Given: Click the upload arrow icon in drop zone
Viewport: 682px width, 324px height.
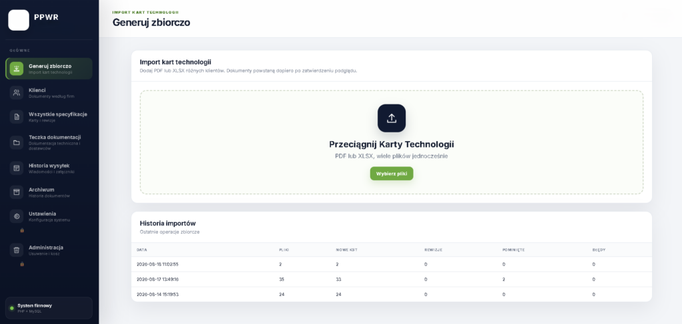Looking at the screenshot, I should click(x=392, y=118).
